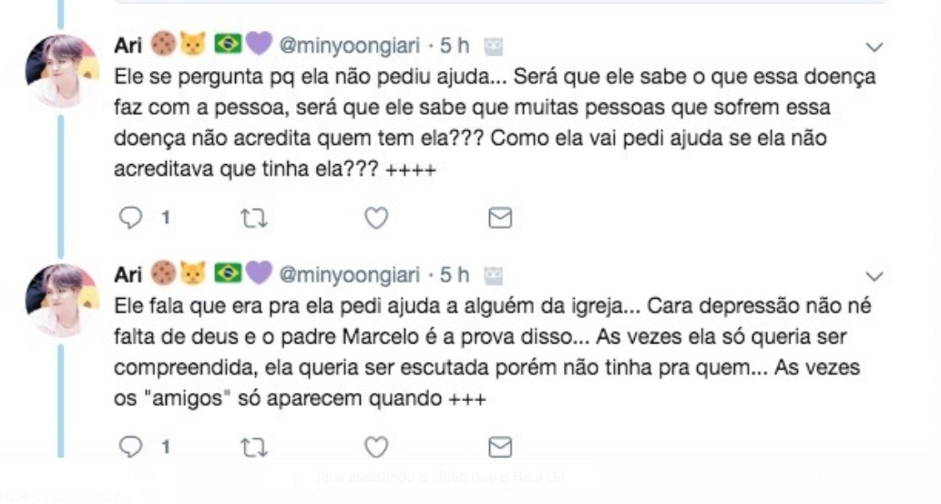941x504 pixels.
Task: Reply to the tweet mentioning padre Marcelo
Action: click(x=133, y=447)
